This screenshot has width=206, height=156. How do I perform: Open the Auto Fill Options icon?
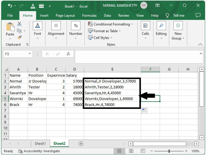pos(144,110)
